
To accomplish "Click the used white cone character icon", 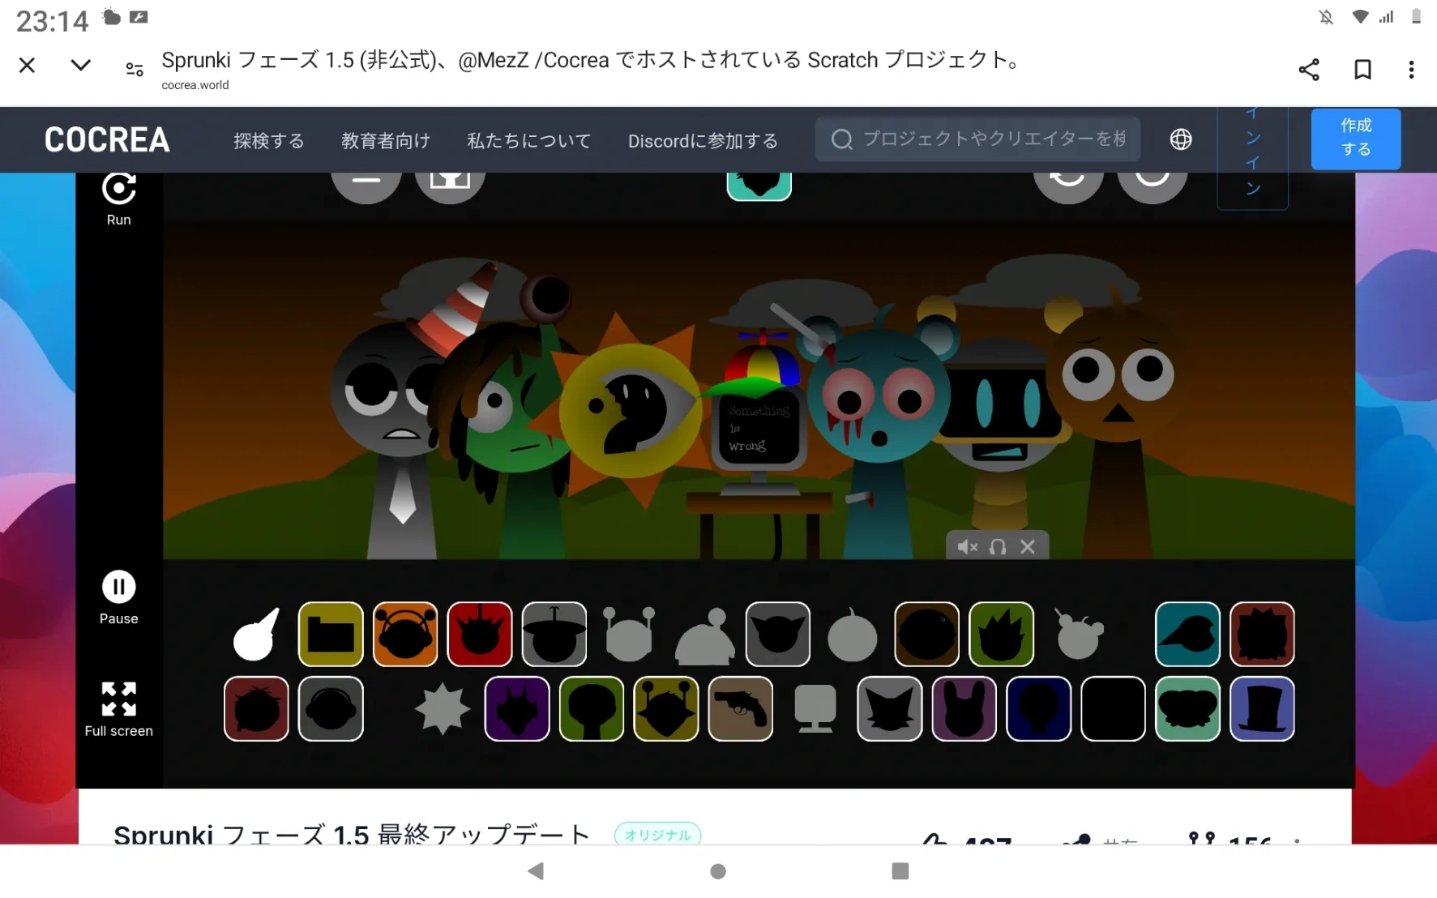I will coord(257,635).
